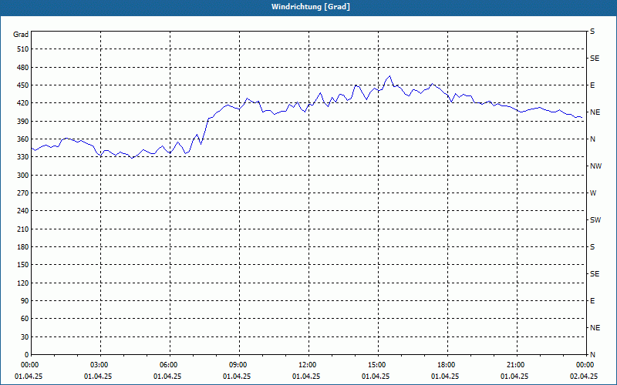Click the 450 degree axis label
The width and height of the screenshot is (617, 385).
pyautogui.click(x=23, y=85)
